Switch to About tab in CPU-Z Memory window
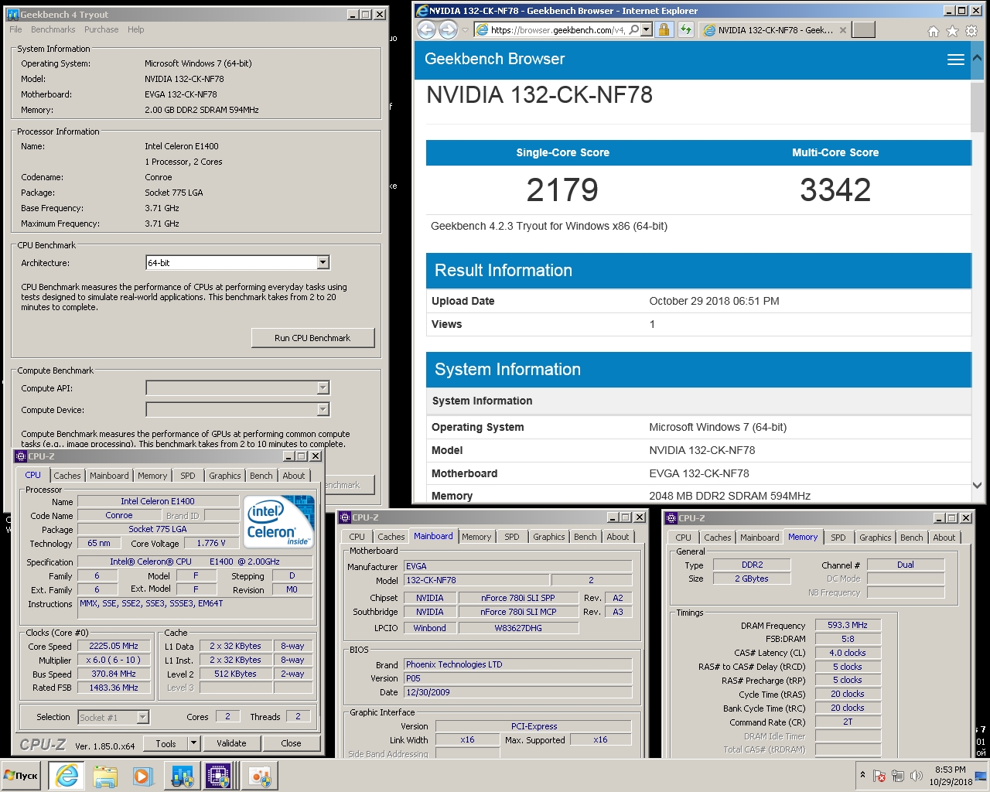Image resolution: width=990 pixels, height=792 pixels. 944,538
